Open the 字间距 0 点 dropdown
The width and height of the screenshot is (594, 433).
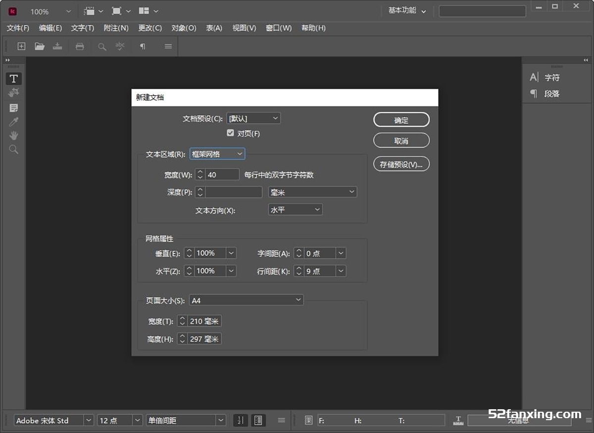341,253
